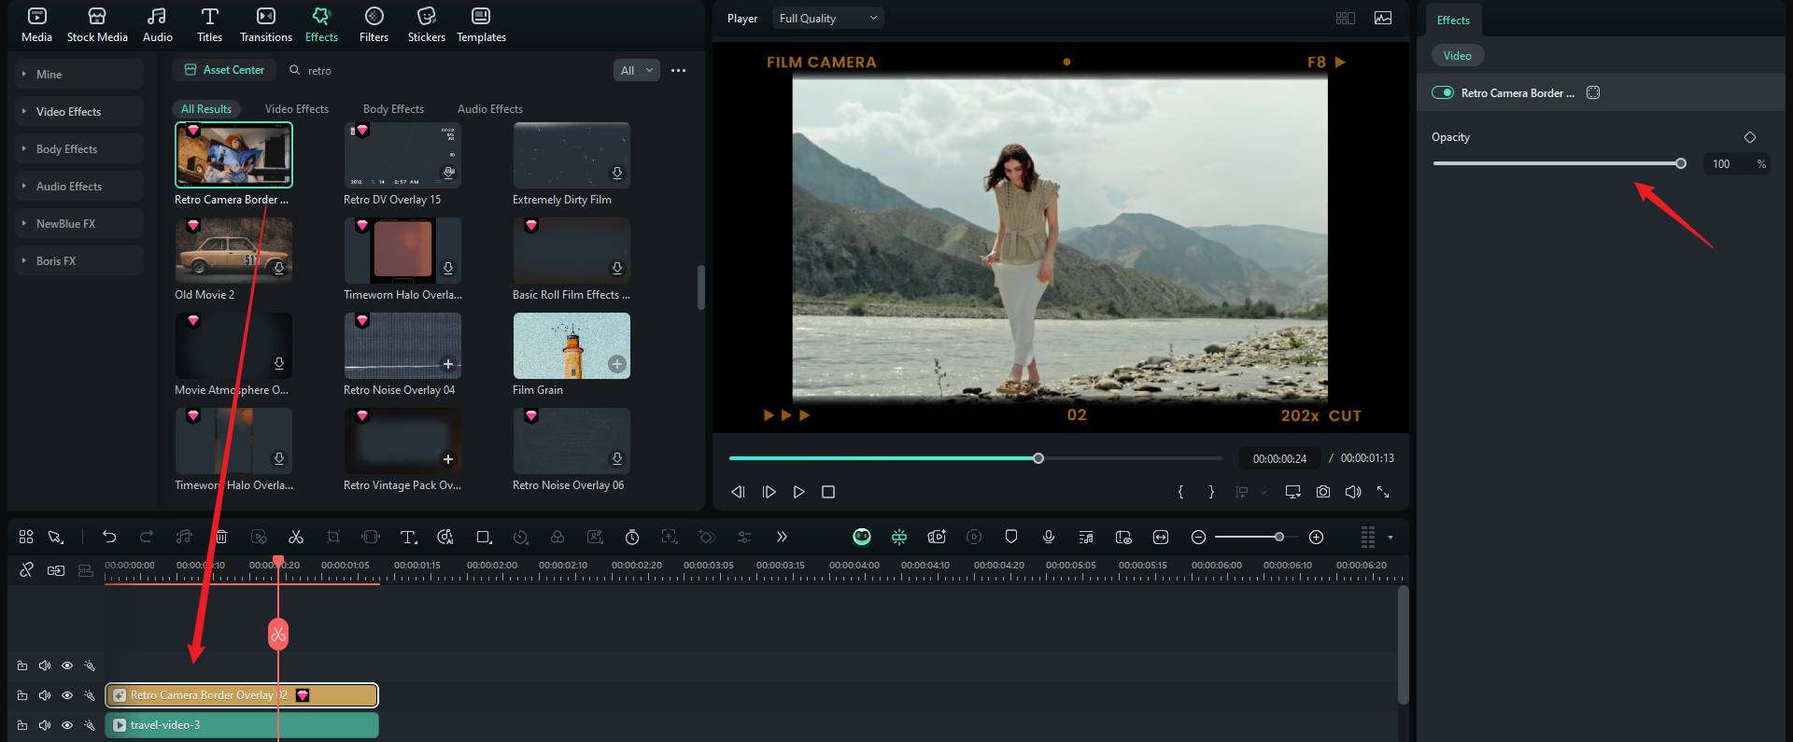Click the scissors split icon in timeline toolbar
Image resolution: width=1793 pixels, height=742 pixels.
pyautogui.click(x=296, y=537)
